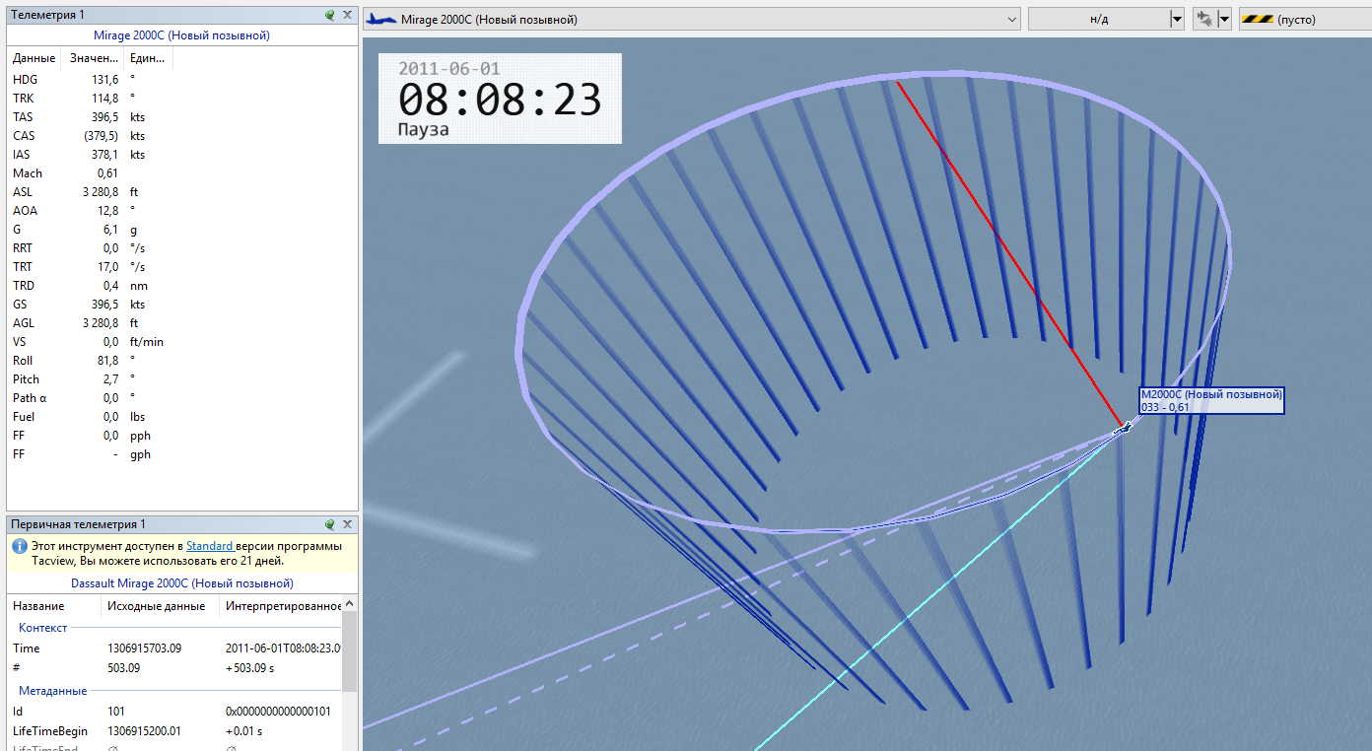1372x751 pixels.
Task: Open the arrow beside the aircraft icon
Action: [1224, 19]
